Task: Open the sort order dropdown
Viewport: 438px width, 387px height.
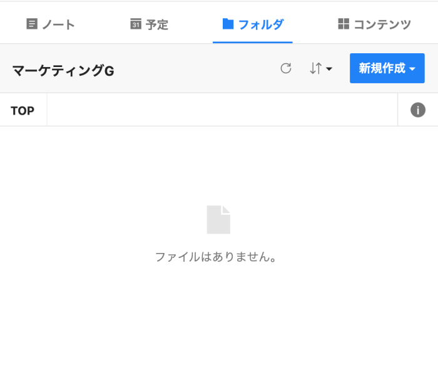Action: 320,68
